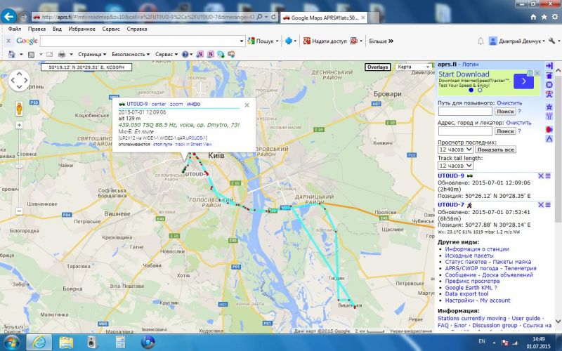Open the Карта map type dropdown
Screen dimensions: 562x351
(x=414, y=67)
